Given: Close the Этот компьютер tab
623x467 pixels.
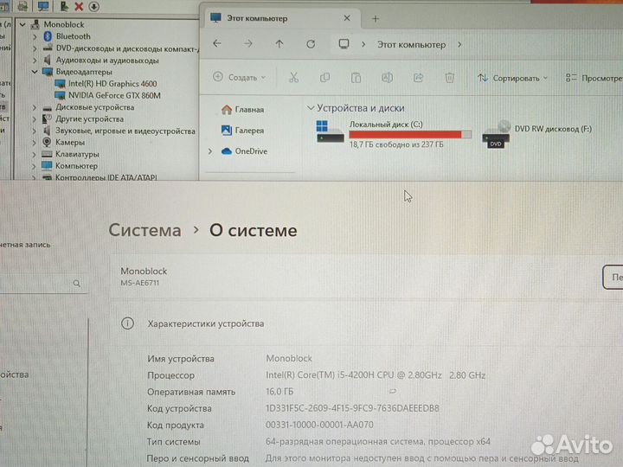Looking at the screenshot, I should (346, 18).
